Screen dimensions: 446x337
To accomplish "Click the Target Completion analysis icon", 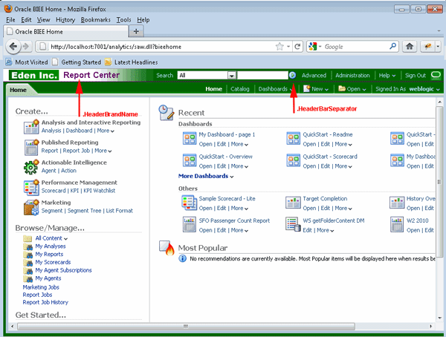I will pos(293,203).
